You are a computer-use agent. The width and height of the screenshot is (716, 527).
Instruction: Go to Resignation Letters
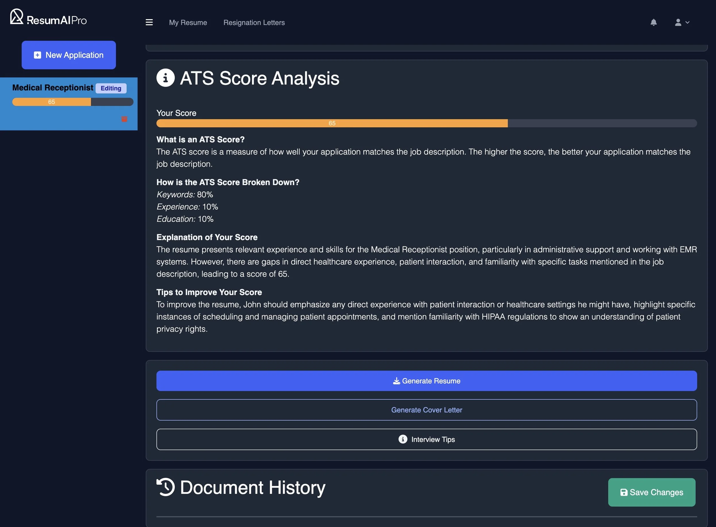tap(254, 22)
